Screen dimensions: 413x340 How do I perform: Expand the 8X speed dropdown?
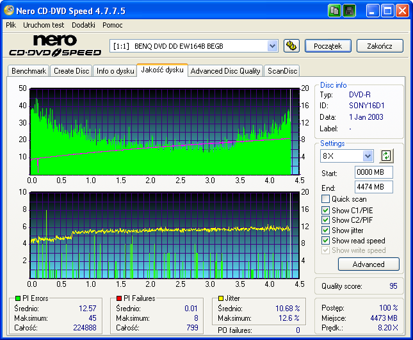(368, 156)
